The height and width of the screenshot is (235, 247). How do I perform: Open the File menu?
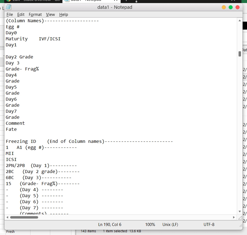tap(10, 14)
